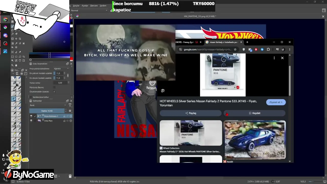The height and width of the screenshot is (184, 327).
Task: Hide the Arka Plan layer
Action: (31, 121)
